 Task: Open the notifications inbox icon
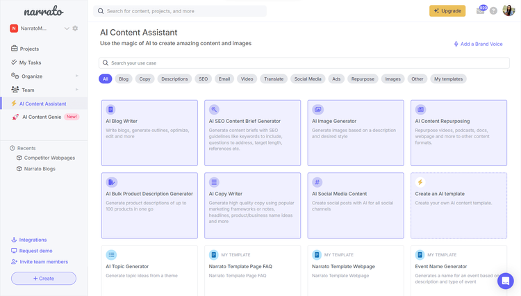click(x=481, y=10)
